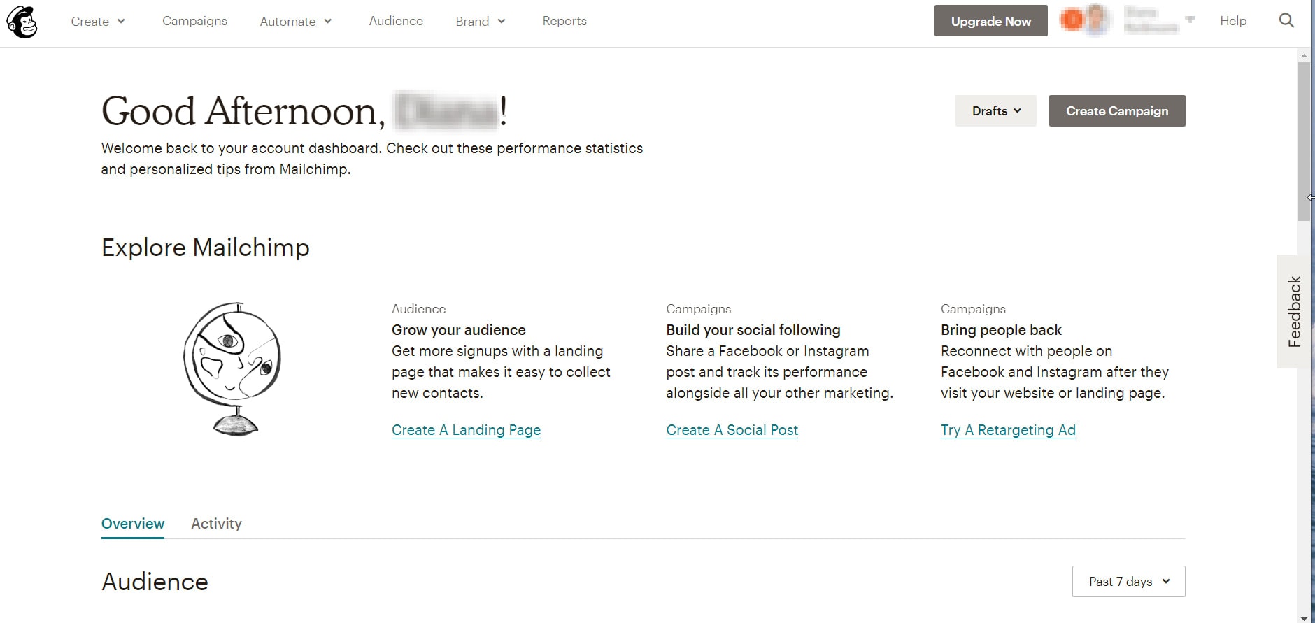Open the account name dropdown arrow
The width and height of the screenshot is (1315, 623).
click(x=1190, y=20)
